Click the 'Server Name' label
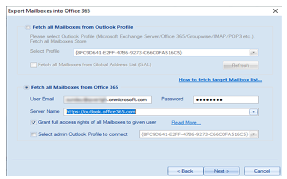 [x=45, y=111]
